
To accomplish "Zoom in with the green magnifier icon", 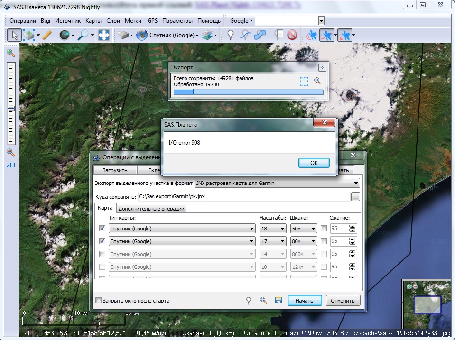I will 10,53.
